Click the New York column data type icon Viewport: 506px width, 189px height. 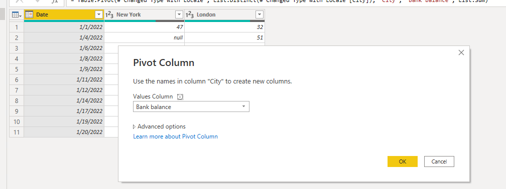[109, 15]
